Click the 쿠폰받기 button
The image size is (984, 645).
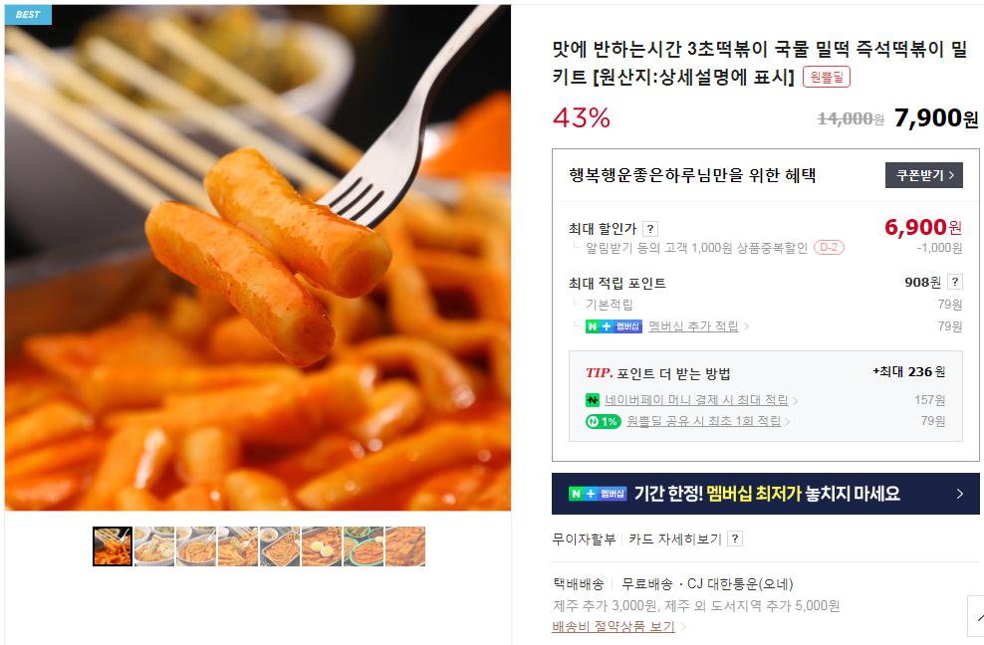[x=924, y=175]
